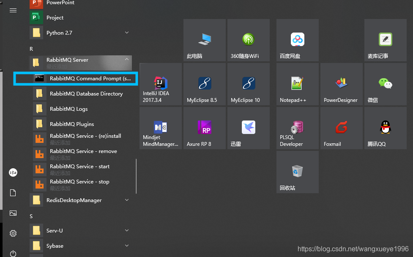This screenshot has width=413, height=257.
Task: Launch Project from the app list
Action: [x=81, y=18]
